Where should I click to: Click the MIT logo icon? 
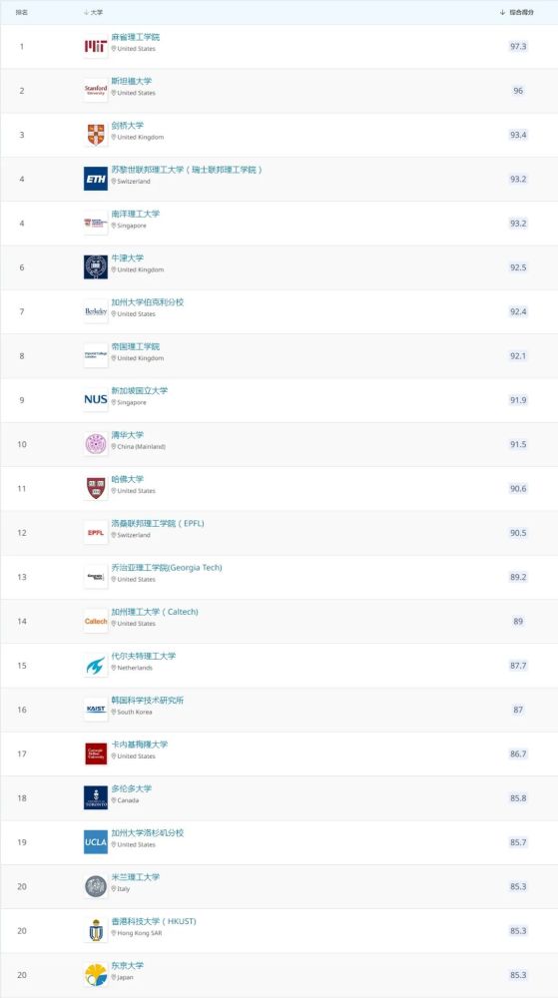(96, 47)
